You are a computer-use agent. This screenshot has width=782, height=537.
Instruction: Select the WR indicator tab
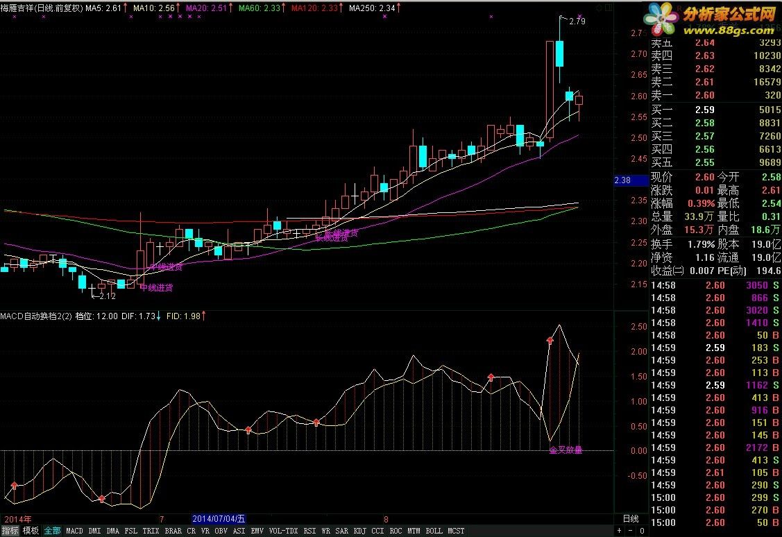pos(325,531)
